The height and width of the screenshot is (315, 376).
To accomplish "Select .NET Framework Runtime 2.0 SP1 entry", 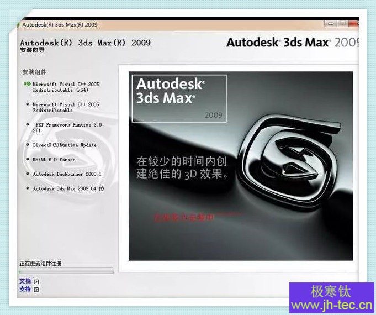I will pos(67,128).
